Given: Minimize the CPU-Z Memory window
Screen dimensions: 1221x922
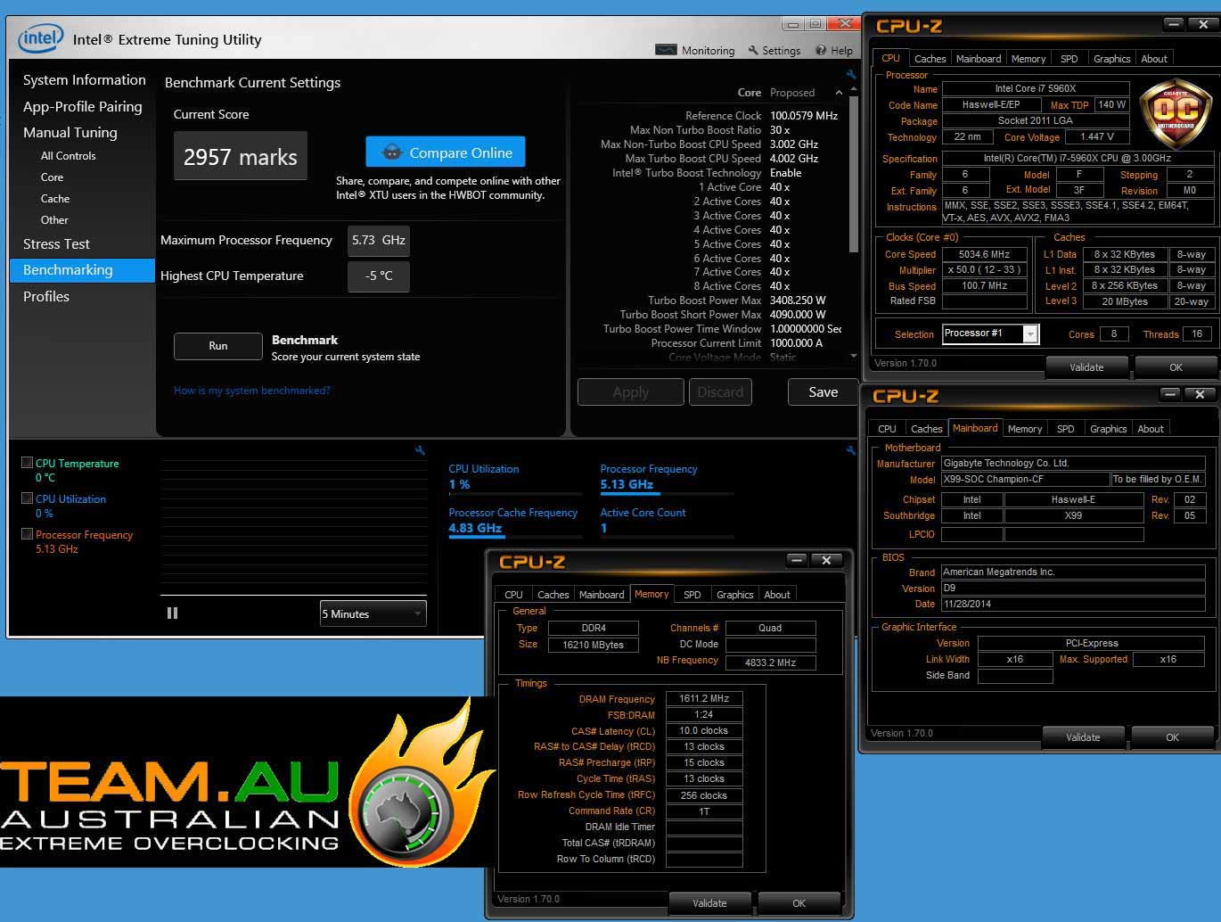Looking at the screenshot, I should click(x=796, y=561).
